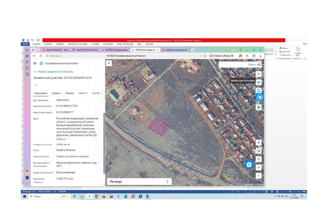Open the Выбор картоосновы basemap button

coord(259,82)
